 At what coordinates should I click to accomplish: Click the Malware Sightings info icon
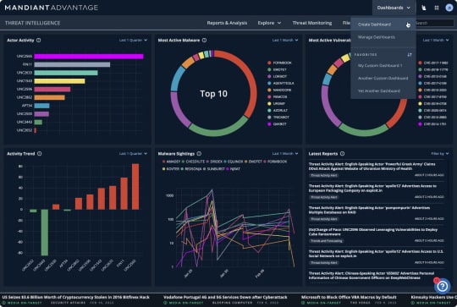(199, 154)
